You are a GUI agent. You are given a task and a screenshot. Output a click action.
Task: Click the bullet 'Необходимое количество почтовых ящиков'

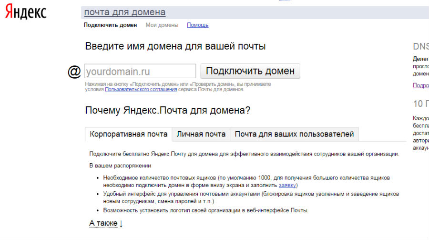coord(246,181)
